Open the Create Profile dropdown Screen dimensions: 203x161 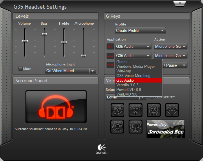(140, 30)
